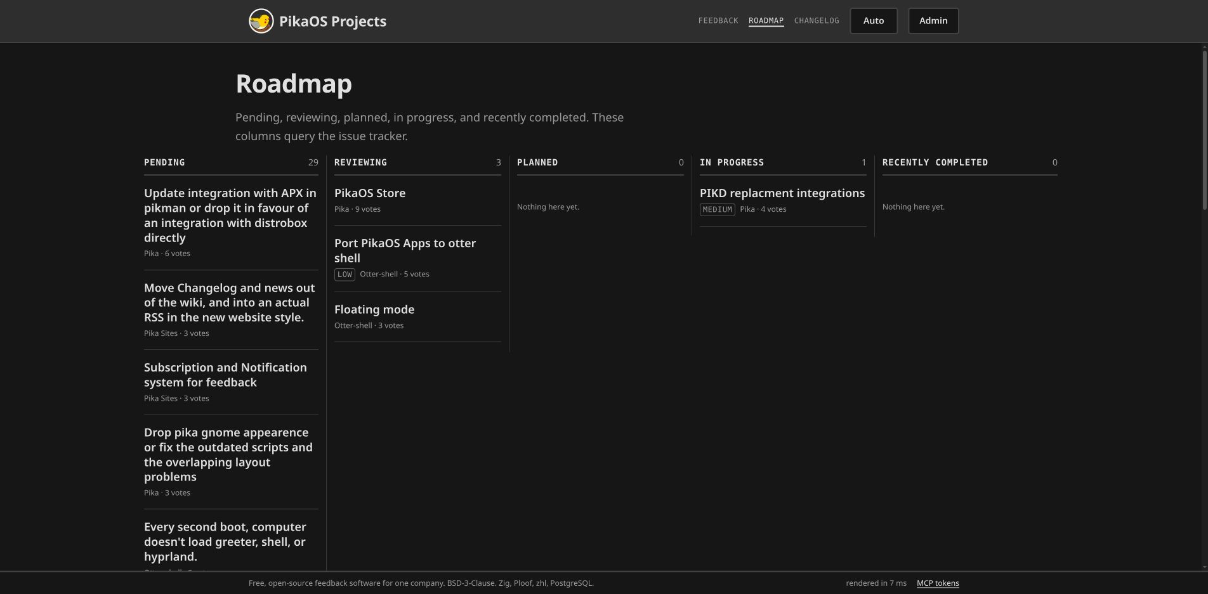Open the Drop pika gnome appearence issue
Image resolution: width=1208 pixels, height=594 pixels.
click(x=228, y=455)
